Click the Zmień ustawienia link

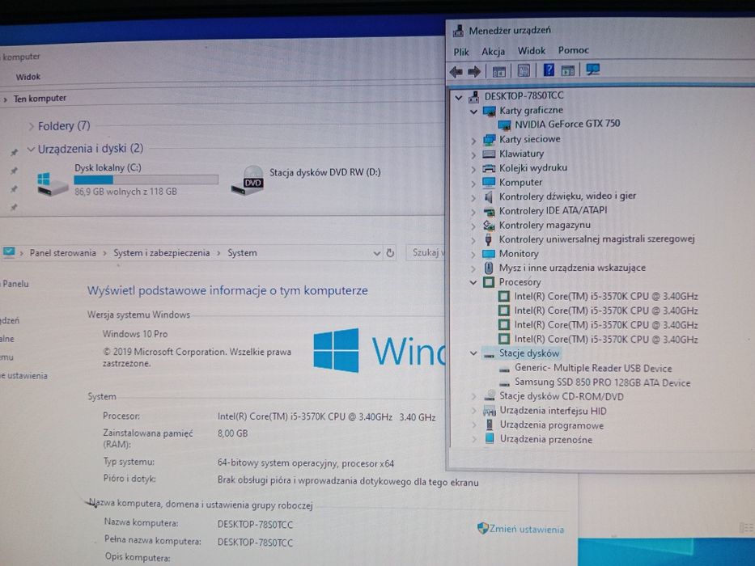[x=526, y=530]
